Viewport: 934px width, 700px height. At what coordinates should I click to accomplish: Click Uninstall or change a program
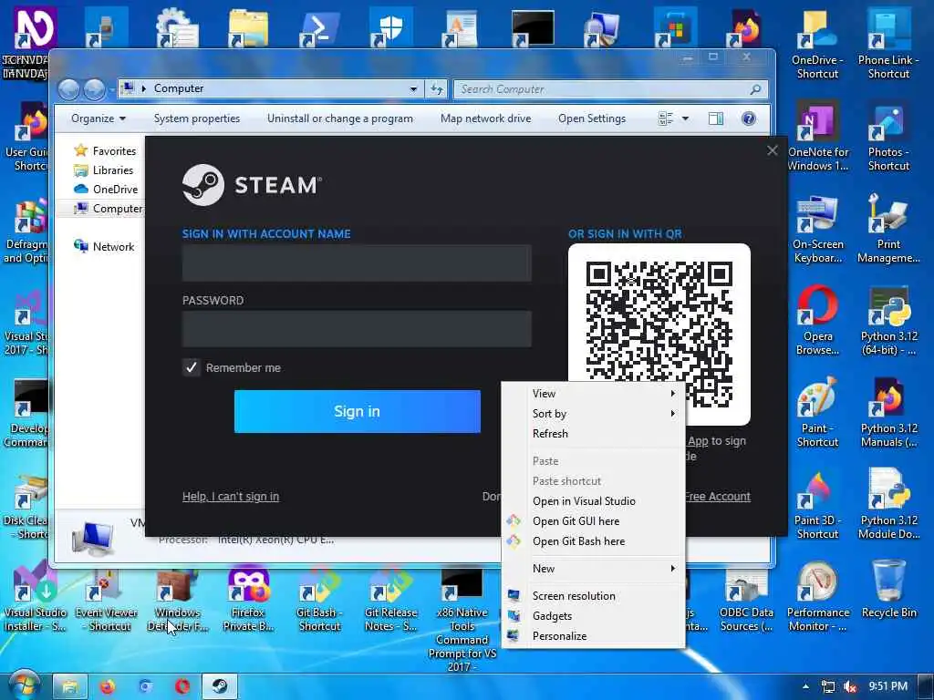(340, 118)
